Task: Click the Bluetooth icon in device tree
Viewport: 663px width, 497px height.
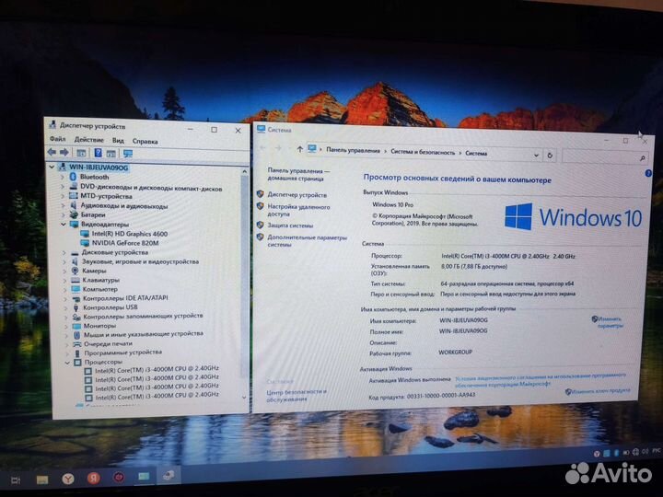Action: [x=73, y=177]
